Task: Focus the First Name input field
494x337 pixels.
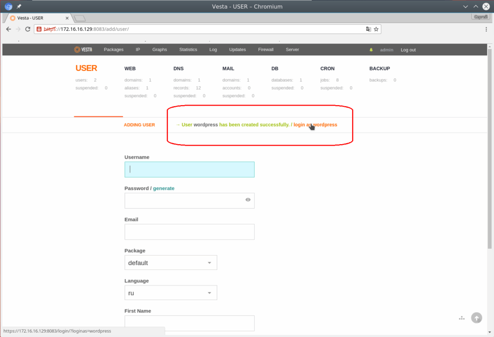Action: (189, 323)
